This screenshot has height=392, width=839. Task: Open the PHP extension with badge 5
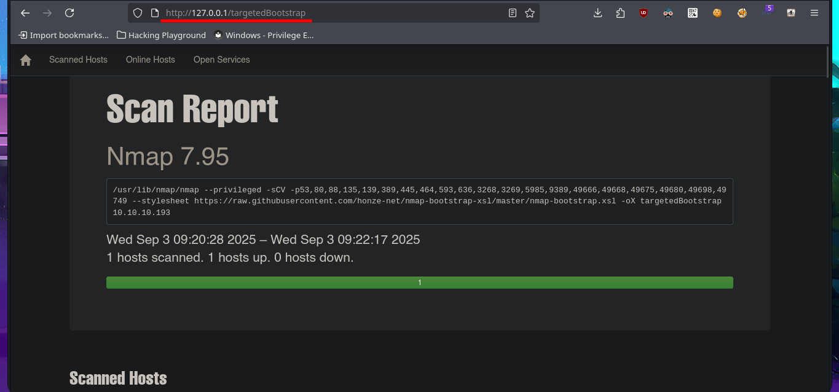(766, 12)
